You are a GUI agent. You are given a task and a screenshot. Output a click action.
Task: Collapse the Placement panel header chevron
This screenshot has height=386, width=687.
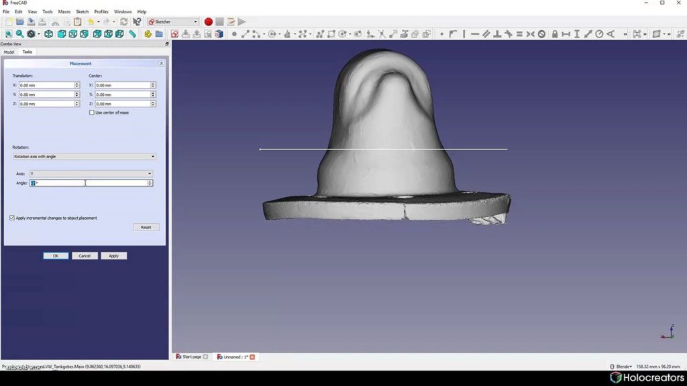161,64
